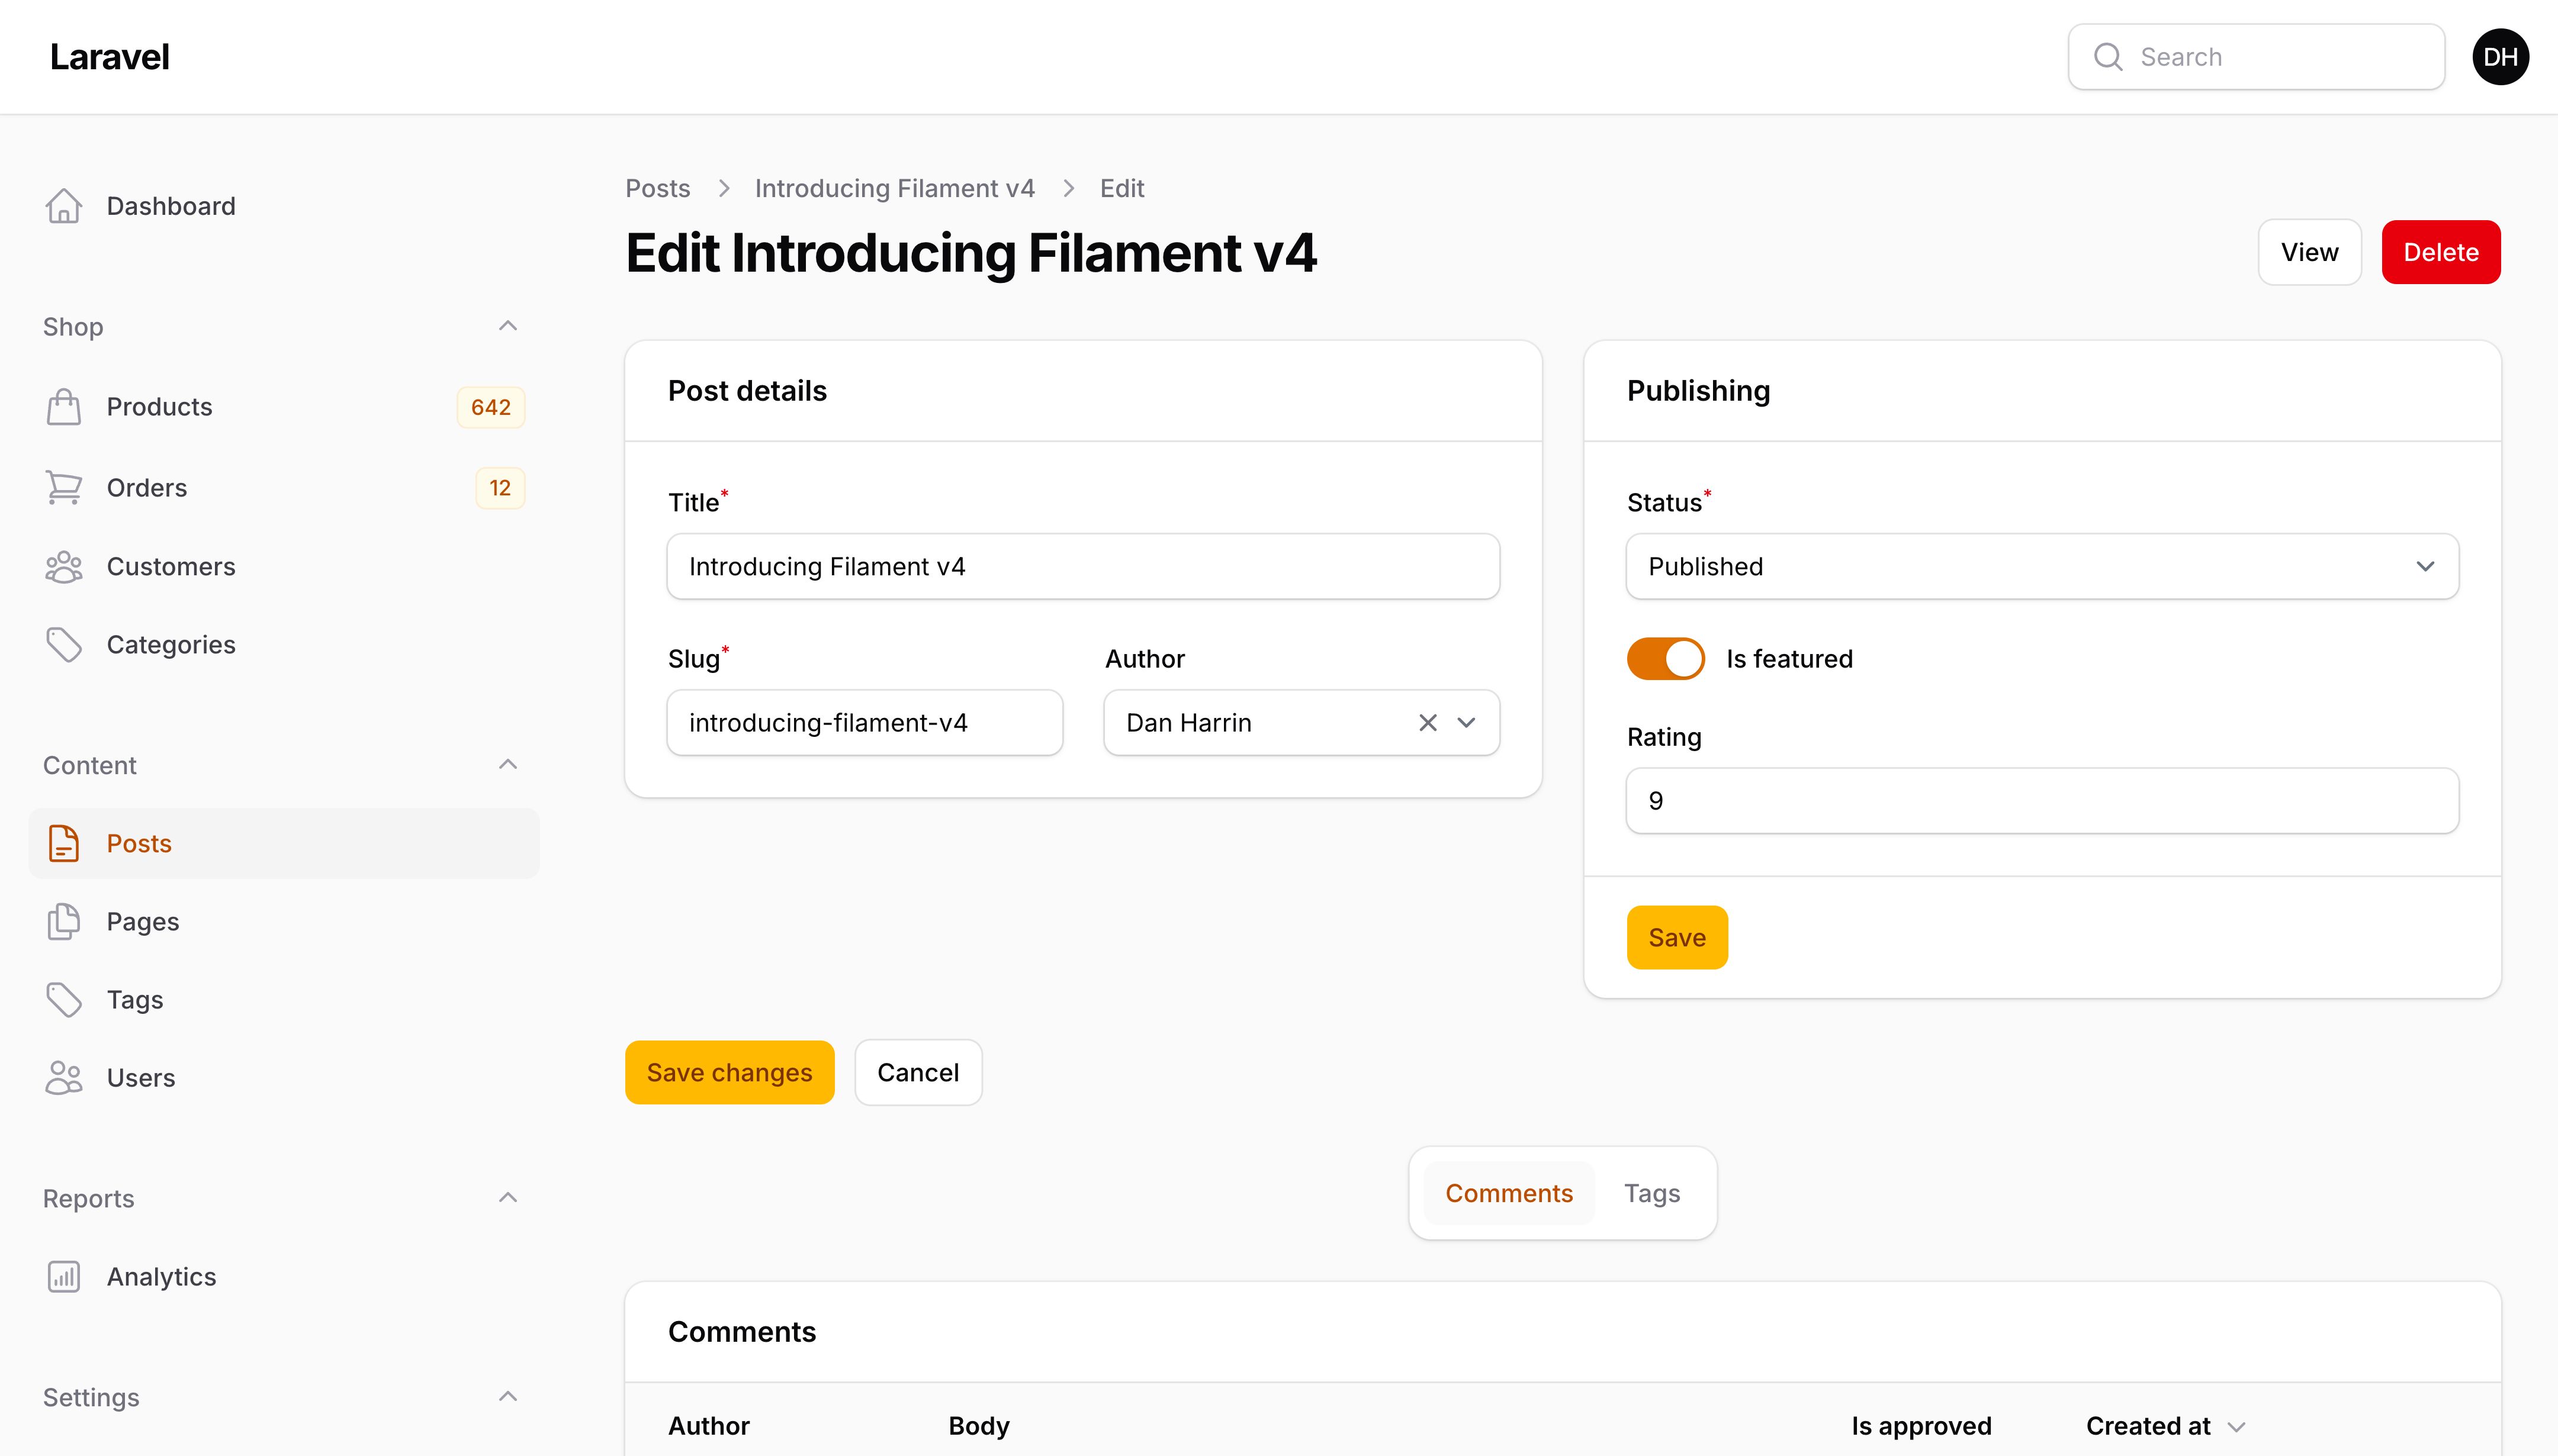Open Analytics in the sidebar

point(284,1277)
